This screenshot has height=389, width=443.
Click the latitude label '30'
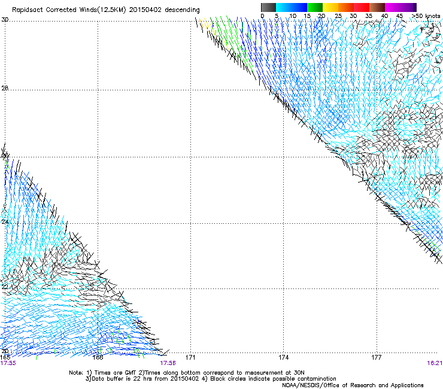5,20
